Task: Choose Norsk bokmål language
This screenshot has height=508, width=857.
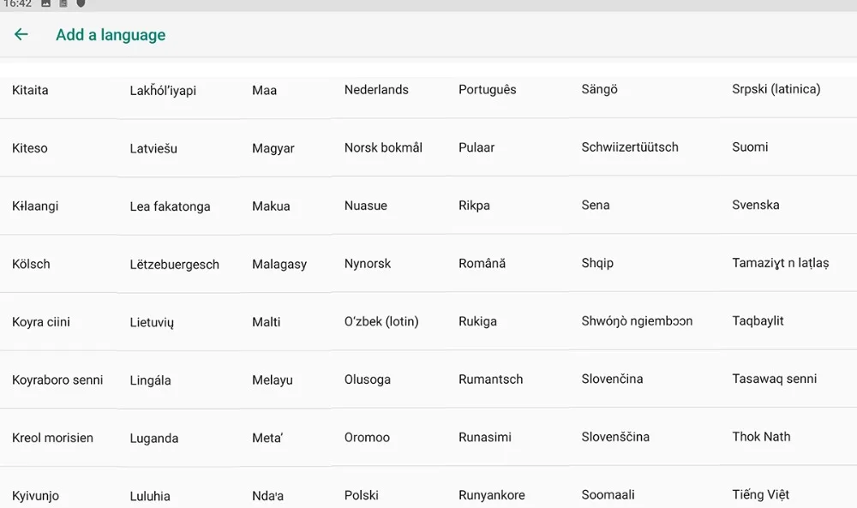Action: (383, 147)
